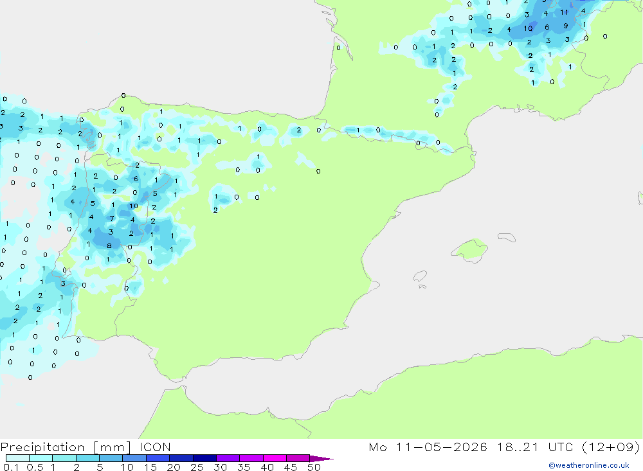Click the '35' legend scale label

click(244, 467)
